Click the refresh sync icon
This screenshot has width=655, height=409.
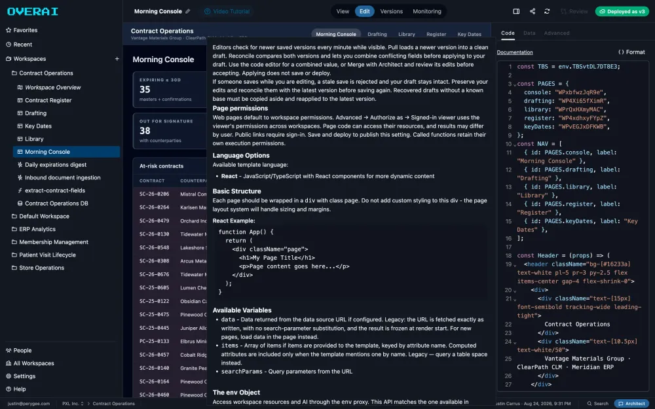[547, 11]
